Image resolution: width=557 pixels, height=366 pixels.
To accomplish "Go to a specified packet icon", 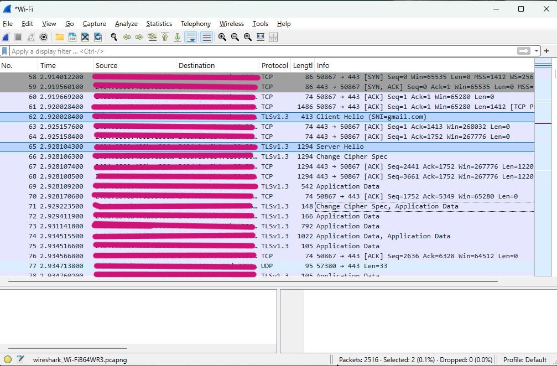I will pos(152,37).
